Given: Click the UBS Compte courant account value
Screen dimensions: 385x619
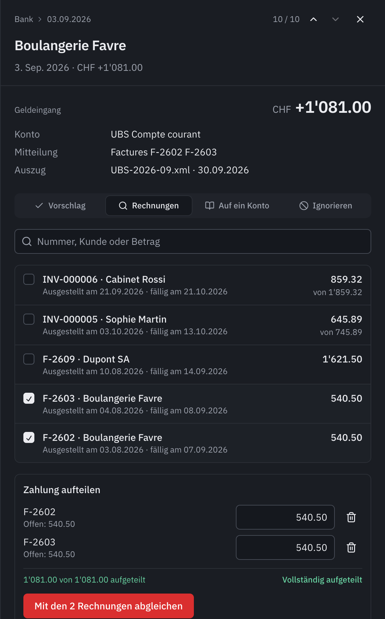Looking at the screenshot, I should 156,134.
